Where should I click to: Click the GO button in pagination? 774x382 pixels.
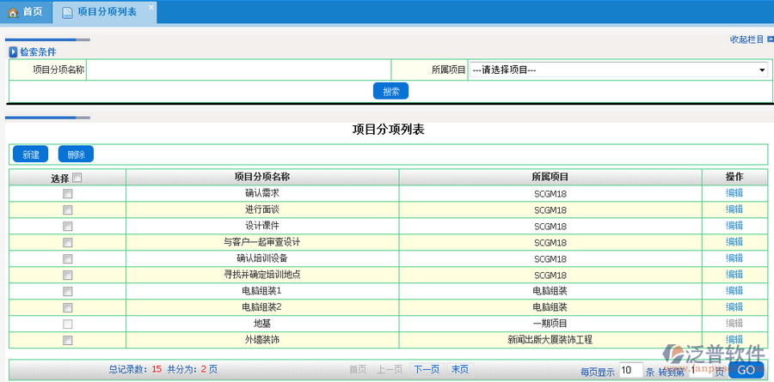746,370
